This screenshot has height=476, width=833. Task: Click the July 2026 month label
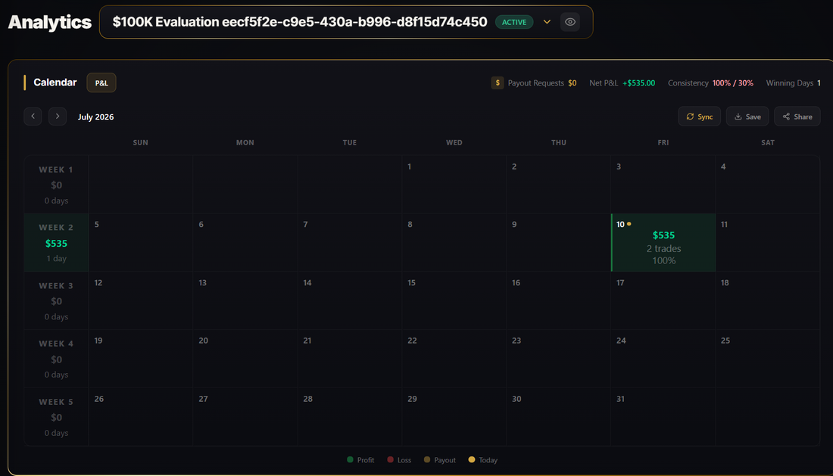coord(95,117)
